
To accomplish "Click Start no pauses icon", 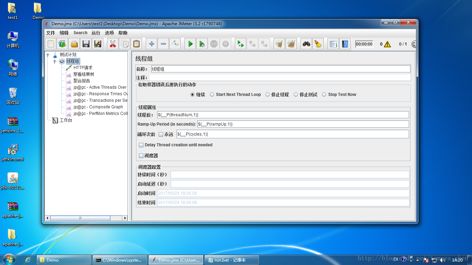I will (202, 44).
